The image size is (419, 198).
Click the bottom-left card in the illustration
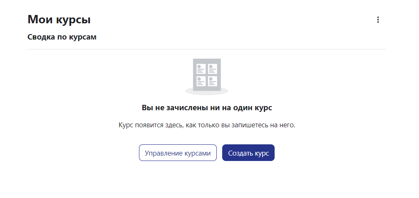[201, 81]
